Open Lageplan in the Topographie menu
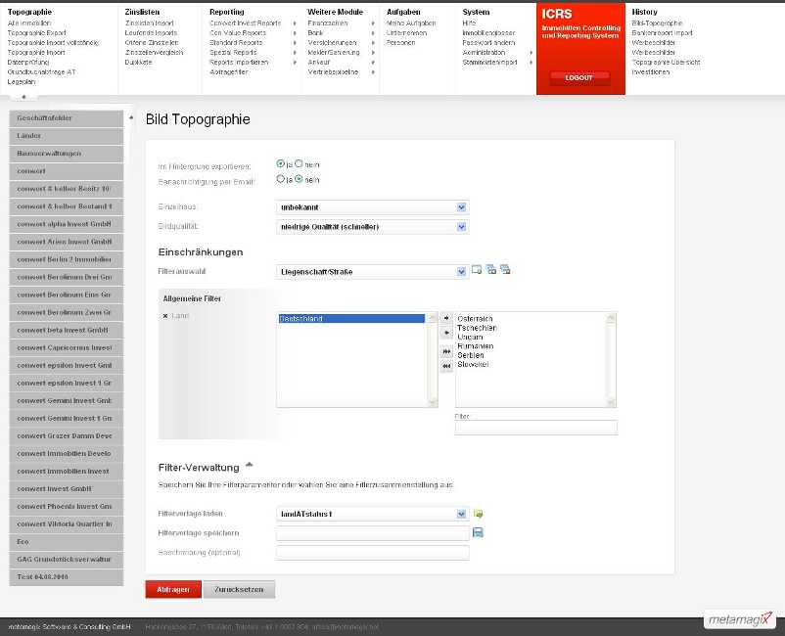Viewport: 785px width, 636px height. 21,81
